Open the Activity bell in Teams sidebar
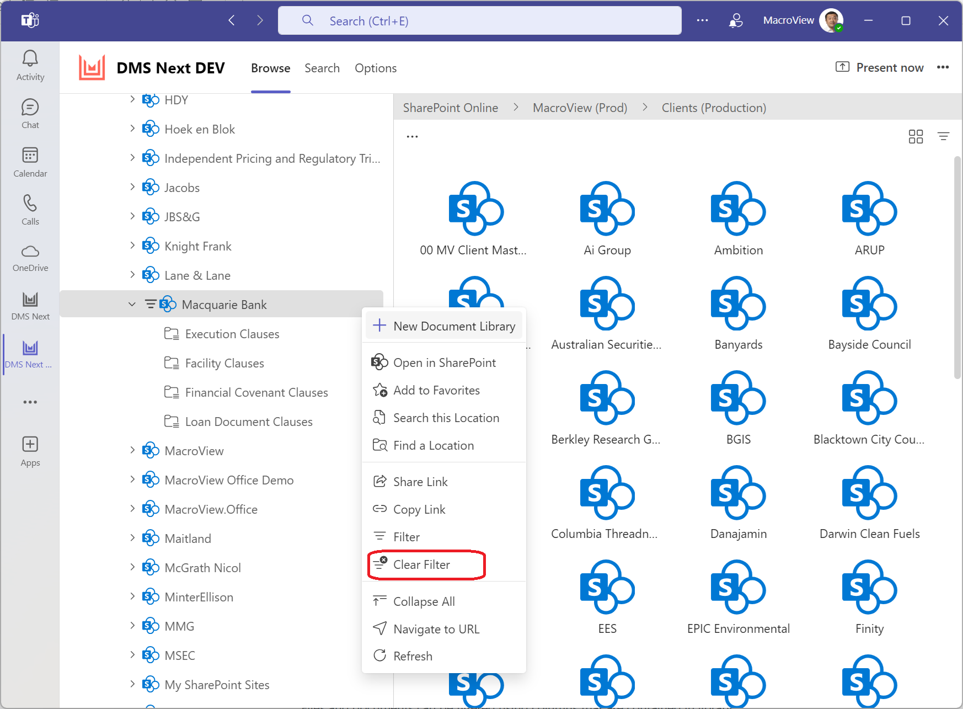Viewport: 963px width, 709px height. [x=30, y=66]
